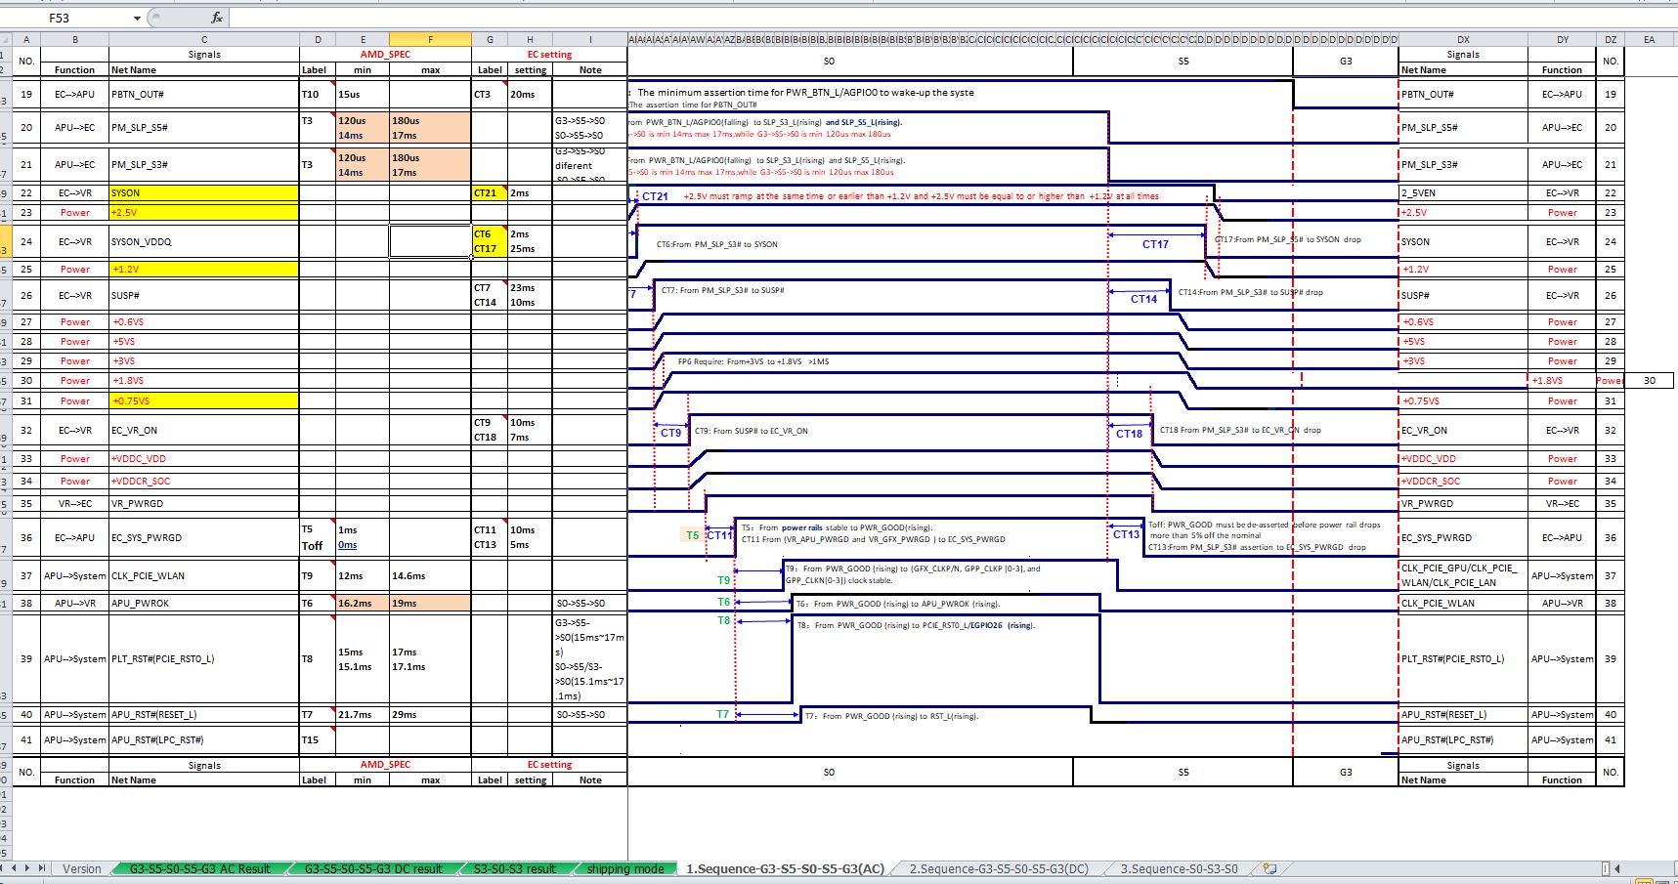1678x884 pixels.
Task: Jump to last sheet with navigation arrow
Action: (42, 868)
